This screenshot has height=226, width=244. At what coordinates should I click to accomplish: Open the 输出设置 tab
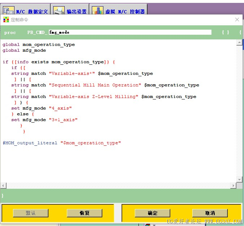(77, 12)
